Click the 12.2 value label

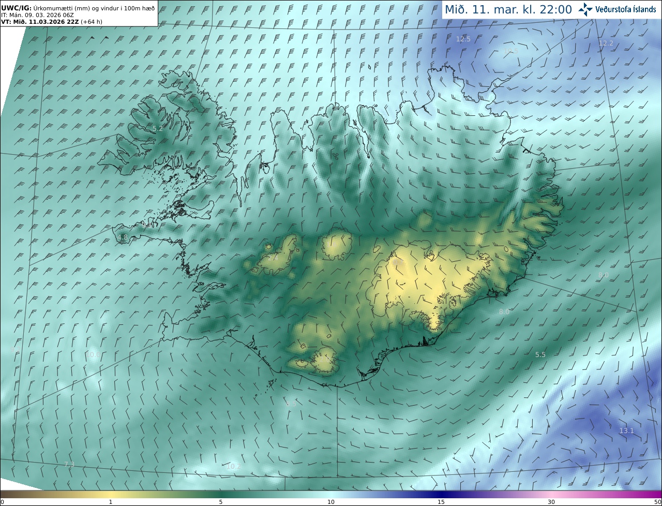(606, 43)
